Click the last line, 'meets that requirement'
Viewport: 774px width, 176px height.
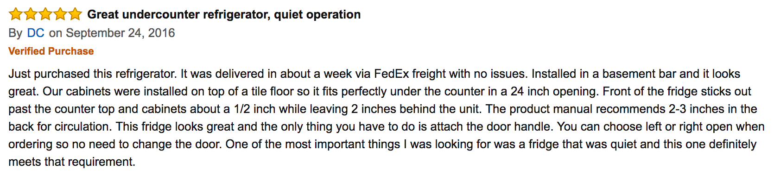pyautogui.click(x=72, y=162)
